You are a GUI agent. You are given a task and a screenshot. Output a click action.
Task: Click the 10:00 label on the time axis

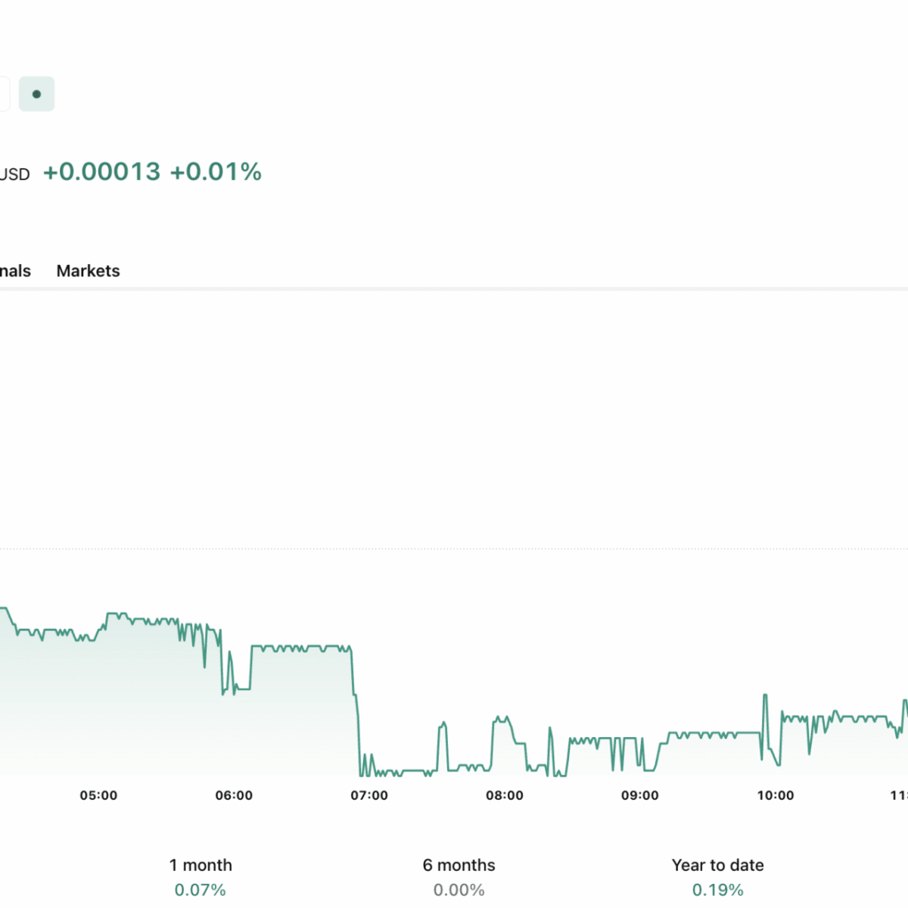pos(776,795)
